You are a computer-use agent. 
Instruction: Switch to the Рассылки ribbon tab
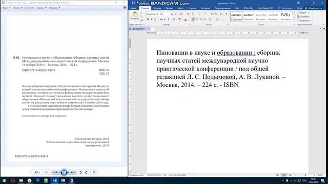pos(205,8)
